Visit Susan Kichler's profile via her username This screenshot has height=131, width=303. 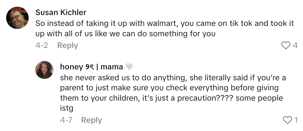click(x=61, y=13)
